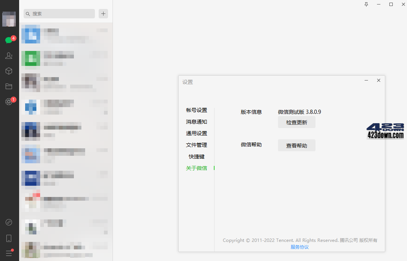The width and height of the screenshot is (407, 261).
Task: Open the Moments icon with red badge
Action: click(9, 102)
